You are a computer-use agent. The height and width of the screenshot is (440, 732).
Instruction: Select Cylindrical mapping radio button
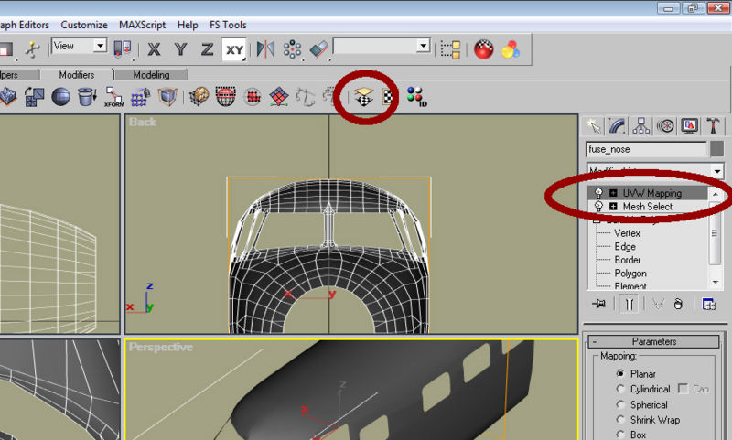point(620,389)
